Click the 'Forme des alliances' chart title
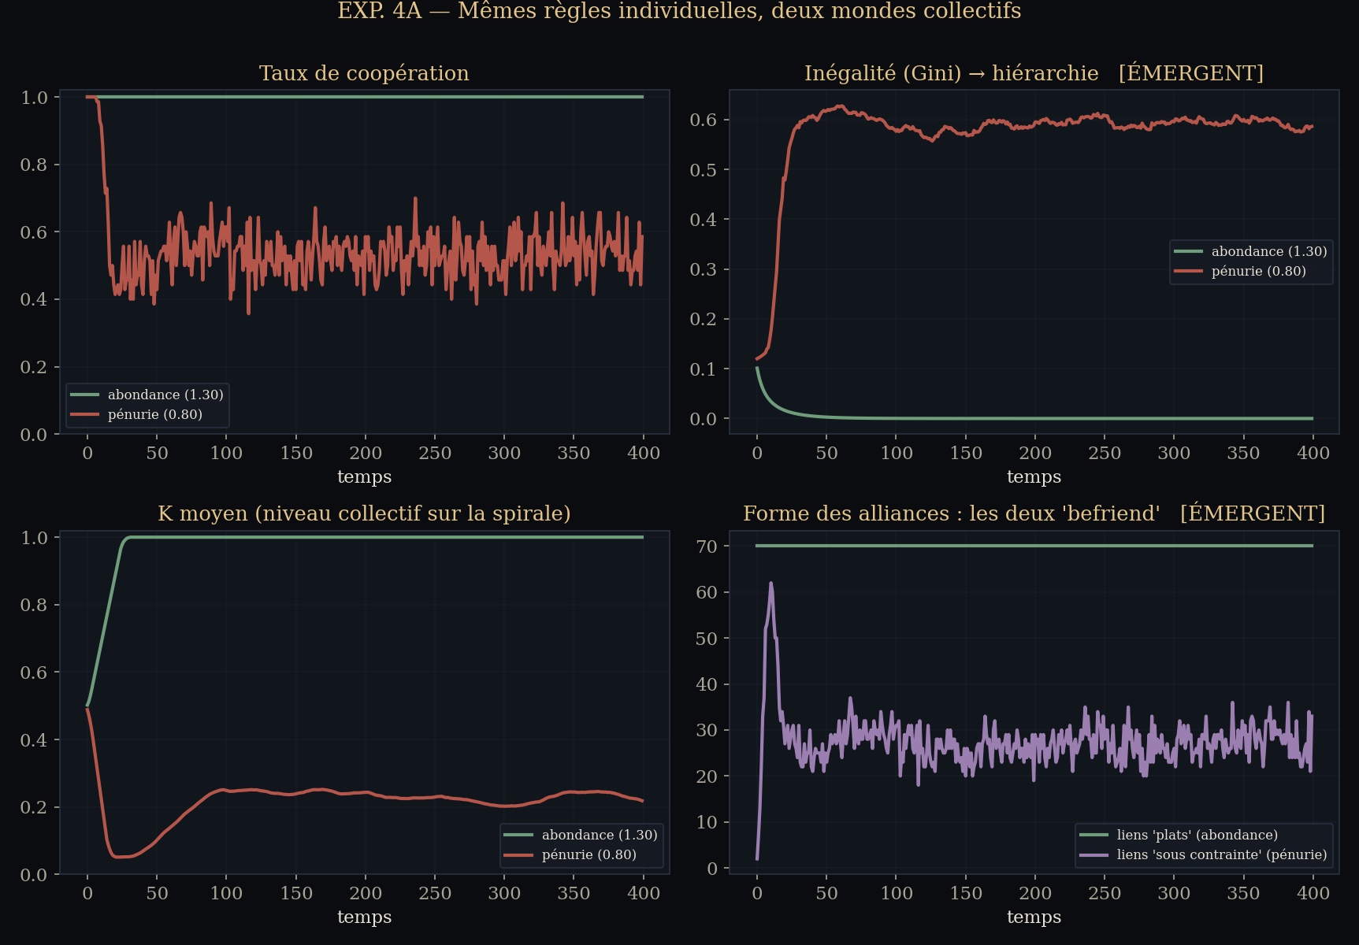This screenshot has height=945, width=1359. (1034, 513)
